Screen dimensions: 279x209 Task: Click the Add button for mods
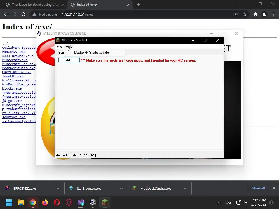tap(69, 60)
